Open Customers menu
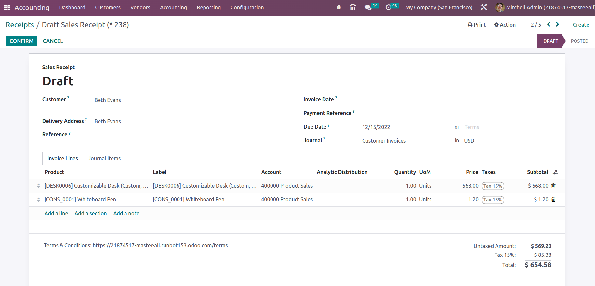This screenshot has width=595, height=286. pos(108,7)
